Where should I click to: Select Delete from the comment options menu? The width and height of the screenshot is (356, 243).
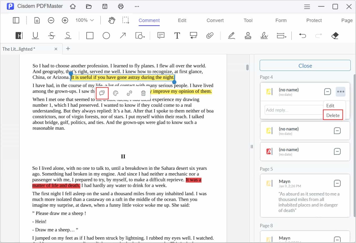coord(333,115)
